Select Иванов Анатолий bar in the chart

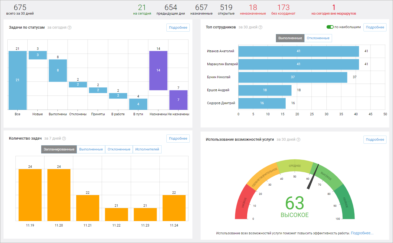tap(298, 51)
